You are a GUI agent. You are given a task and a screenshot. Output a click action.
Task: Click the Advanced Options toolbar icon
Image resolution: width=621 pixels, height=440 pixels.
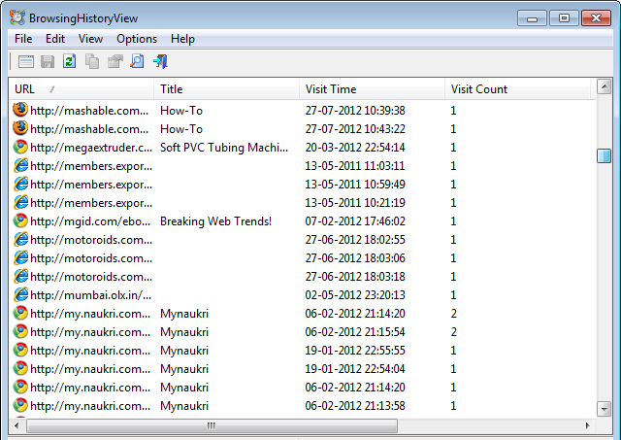26,62
